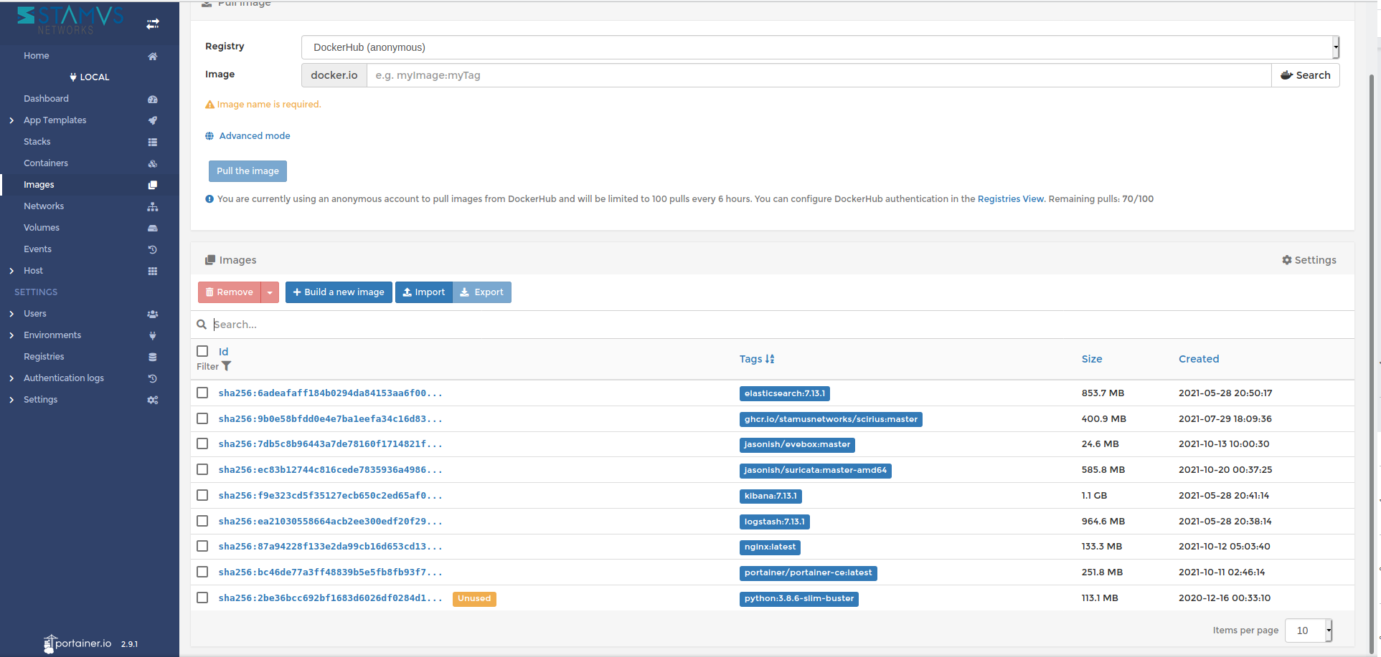Click the image name input field
This screenshot has height=657, width=1381.
coord(819,75)
